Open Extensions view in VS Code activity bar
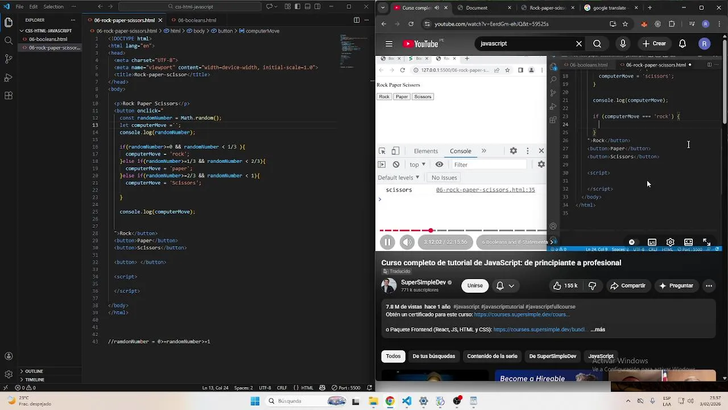Viewport: 728px width, 410px height. [x=9, y=96]
